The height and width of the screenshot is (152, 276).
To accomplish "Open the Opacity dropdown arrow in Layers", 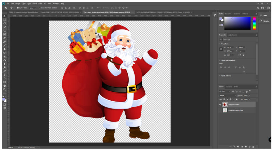I will 249,95.
